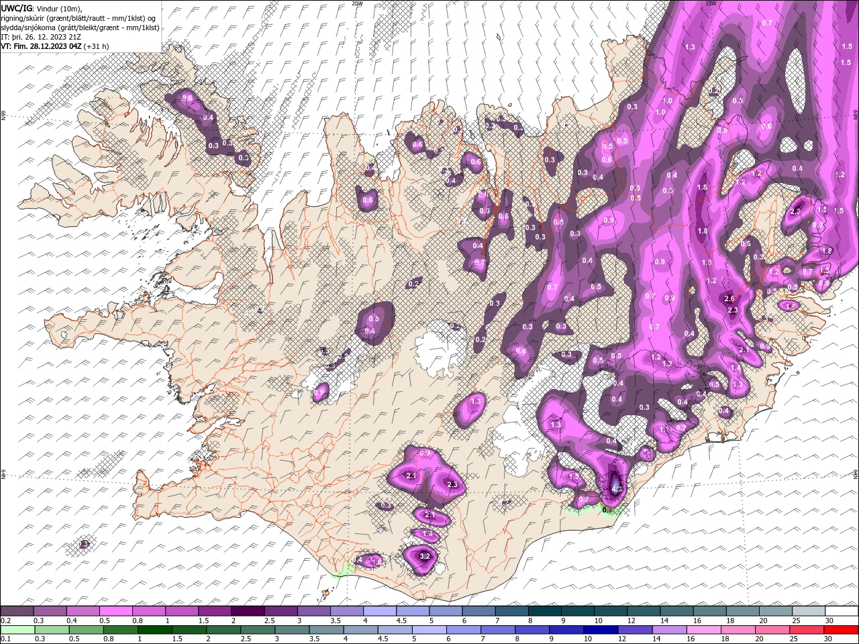Viewport: 859px width, 644px height.
Task: Click the light pink swatch labeled 16 on rain scale
Action: coord(705,630)
